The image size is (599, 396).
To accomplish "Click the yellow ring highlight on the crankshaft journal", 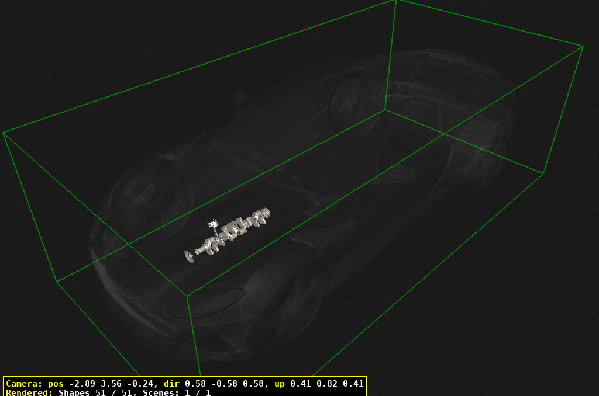I will pyautogui.click(x=237, y=228).
